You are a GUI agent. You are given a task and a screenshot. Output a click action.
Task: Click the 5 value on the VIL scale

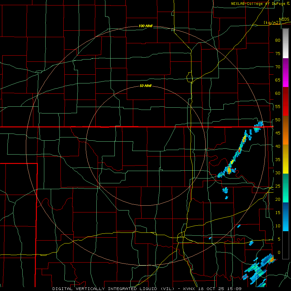(279, 239)
